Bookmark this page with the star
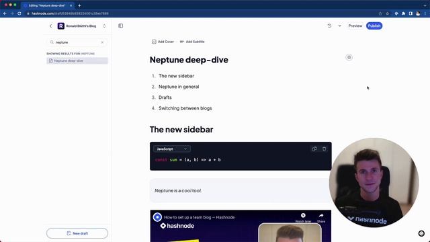This screenshot has height=242, width=430. tap(387, 13)
